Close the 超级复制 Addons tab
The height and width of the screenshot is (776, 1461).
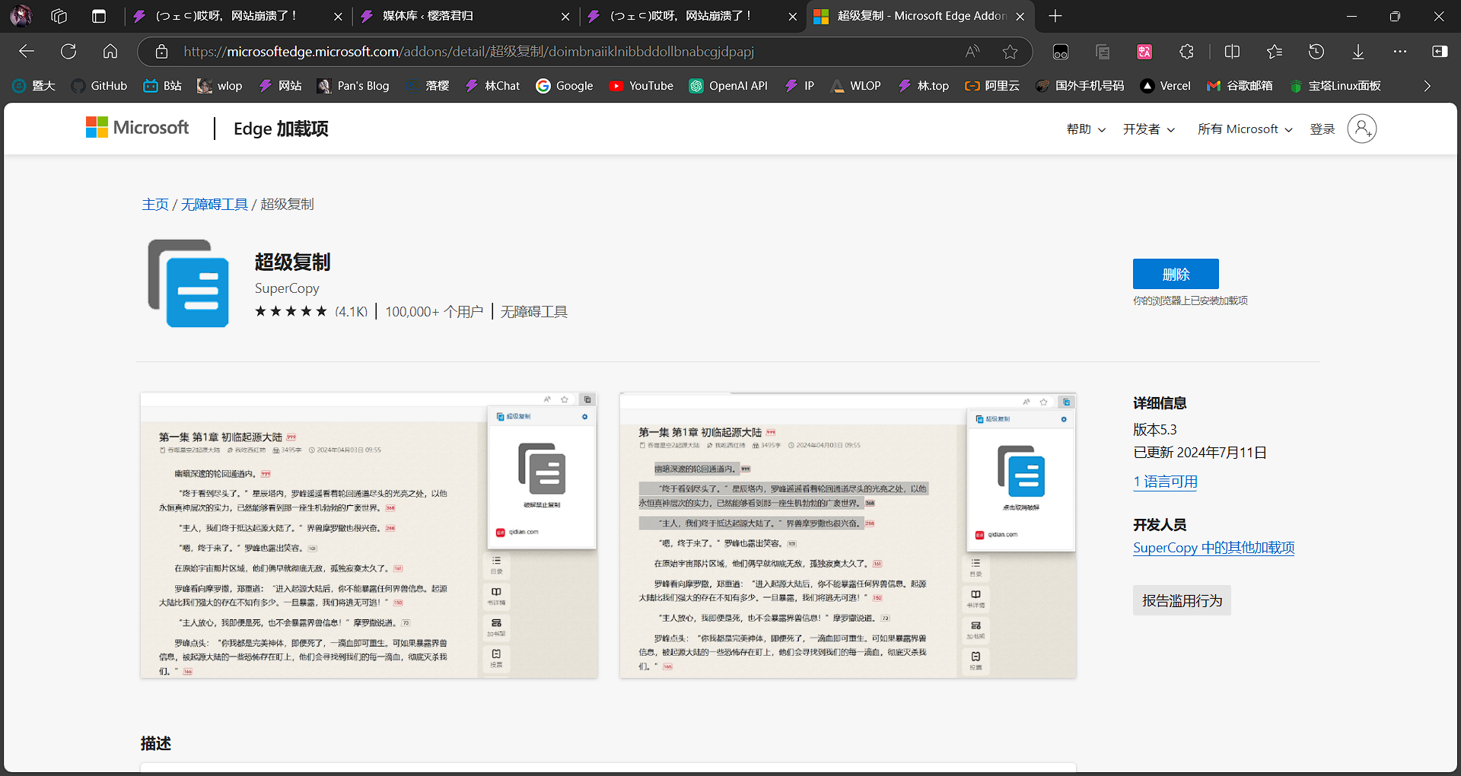coord(1020,16)
